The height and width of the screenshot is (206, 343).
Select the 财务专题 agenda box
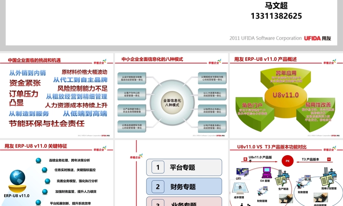pos(184,186)
